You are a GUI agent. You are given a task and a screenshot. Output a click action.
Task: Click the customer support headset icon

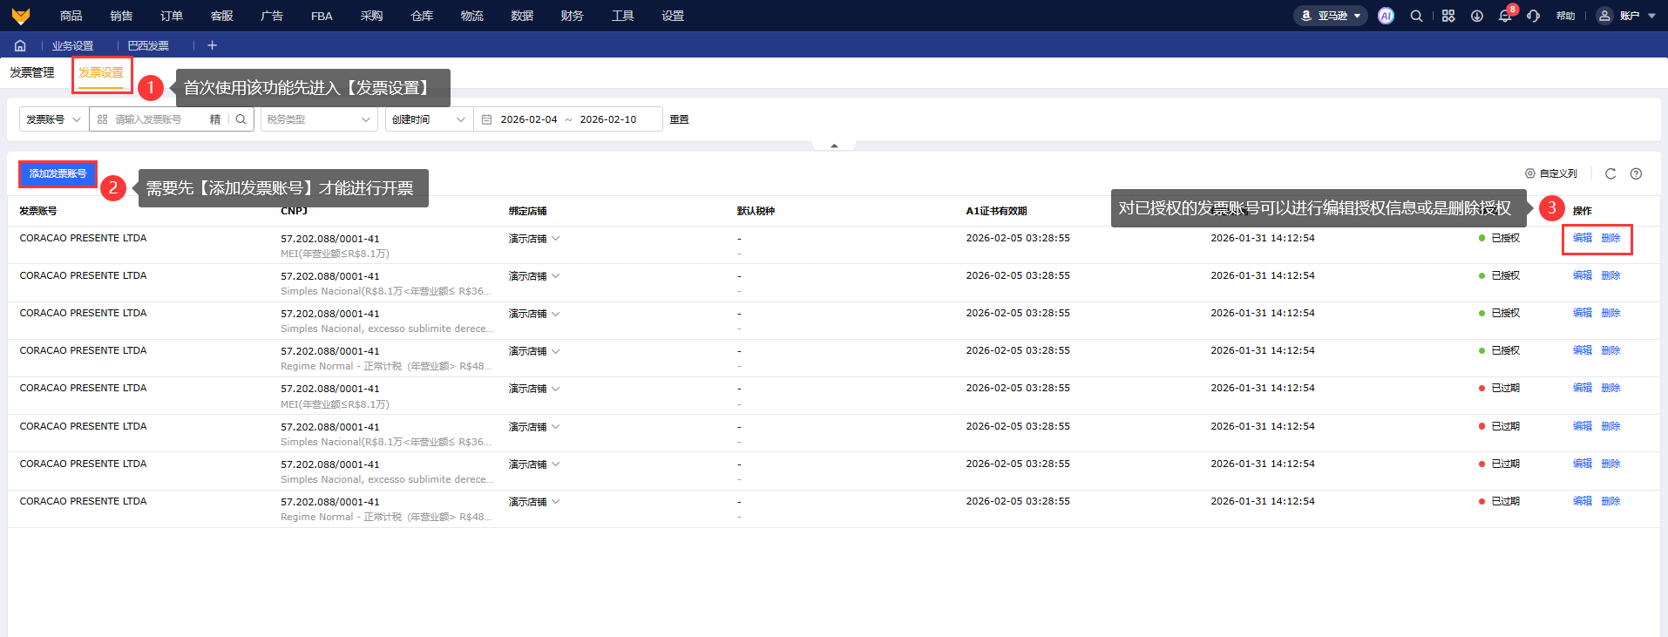point(1534,16)
